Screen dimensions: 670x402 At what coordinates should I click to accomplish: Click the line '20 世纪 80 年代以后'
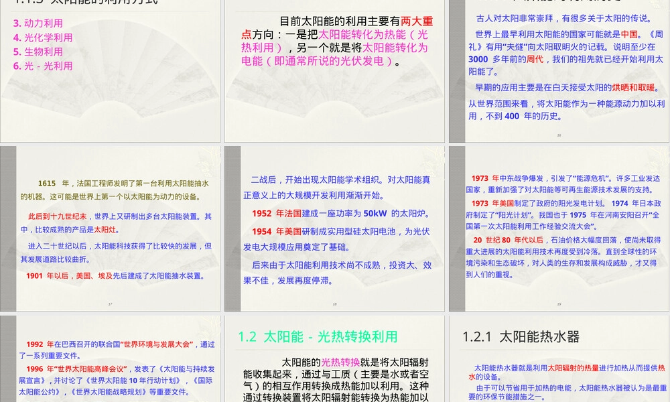[x=567, y=240]
